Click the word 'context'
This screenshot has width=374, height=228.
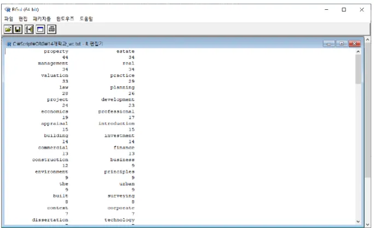click(x=57, y=208)
